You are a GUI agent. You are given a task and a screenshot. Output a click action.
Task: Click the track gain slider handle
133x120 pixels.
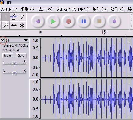coord(14,64)
